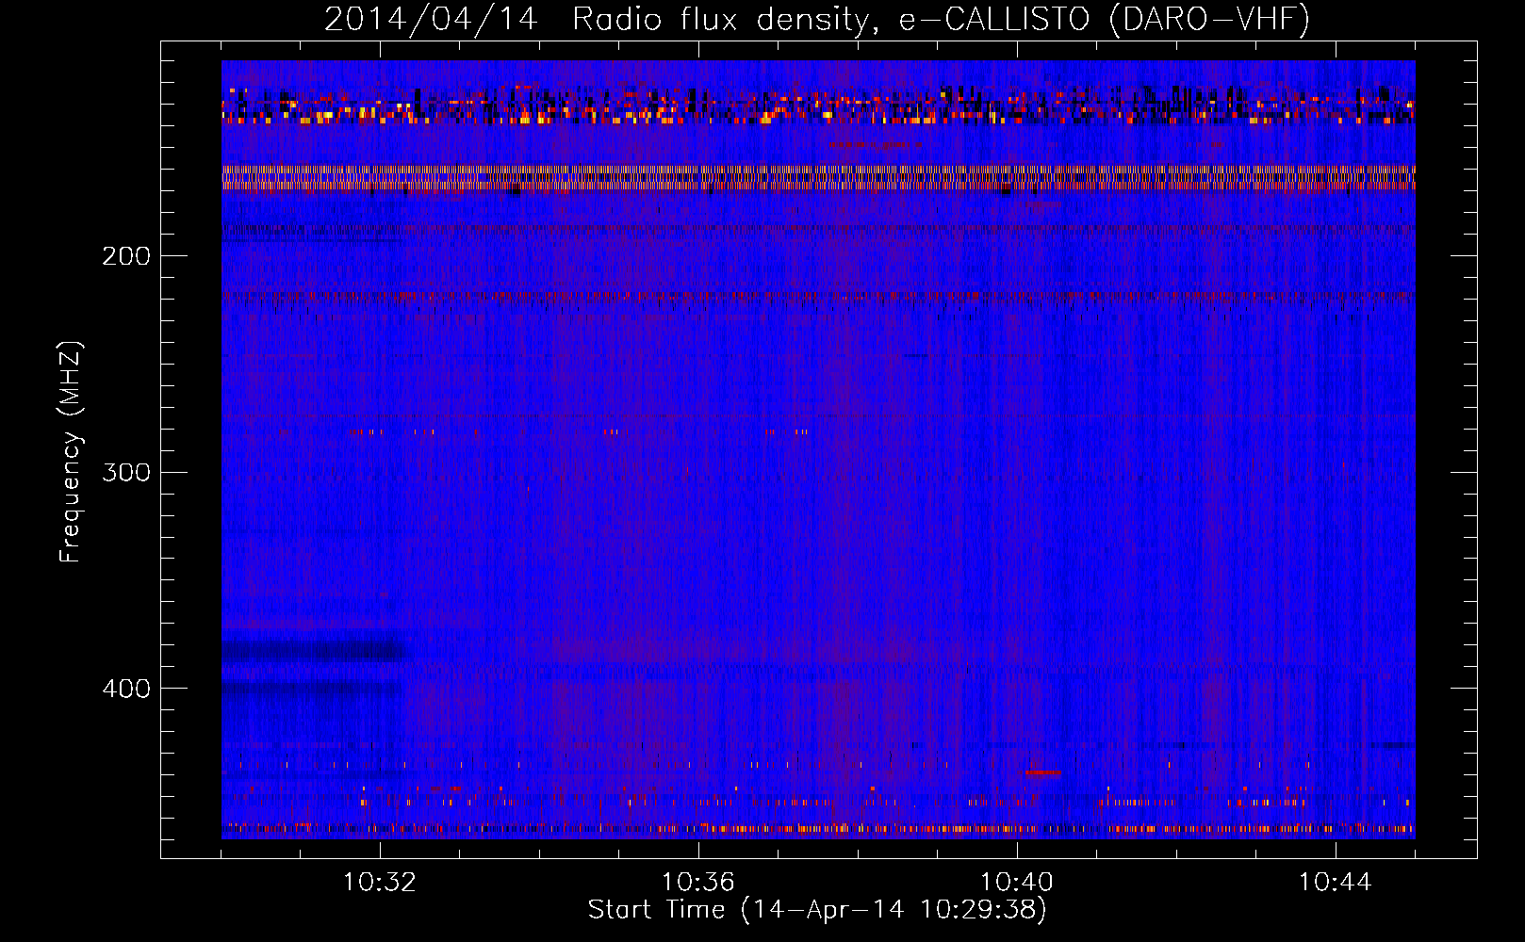
Task: Click the 'Frequency (MHZ)' y-axis label
Action: pos(71,451)
